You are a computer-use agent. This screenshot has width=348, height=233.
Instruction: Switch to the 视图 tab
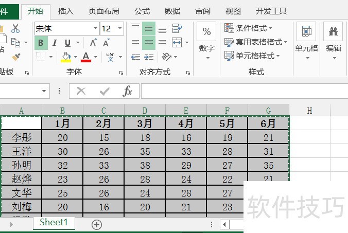pyautogui.click(x=233, y=11)
